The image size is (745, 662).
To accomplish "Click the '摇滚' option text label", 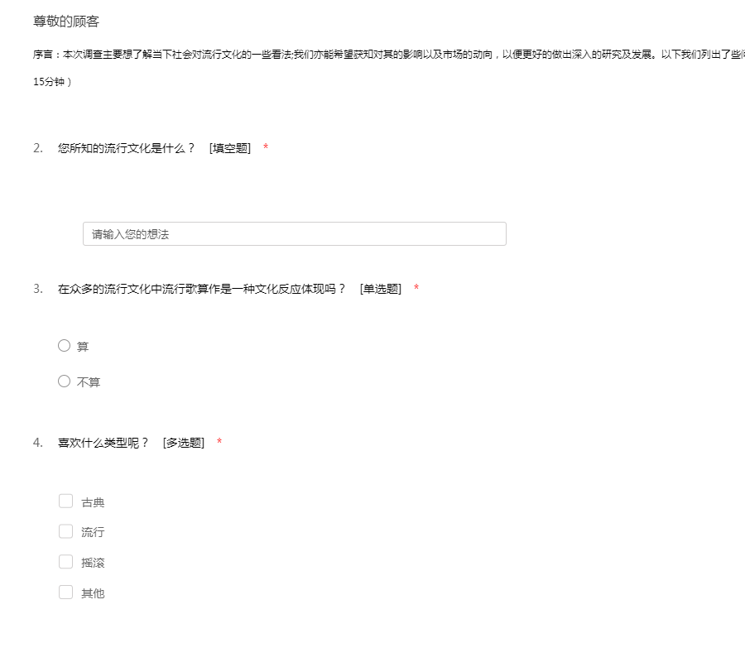I will coord(93,563).
